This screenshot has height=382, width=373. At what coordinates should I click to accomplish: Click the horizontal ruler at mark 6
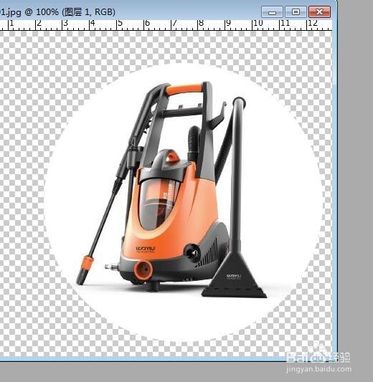click(147, 24)
